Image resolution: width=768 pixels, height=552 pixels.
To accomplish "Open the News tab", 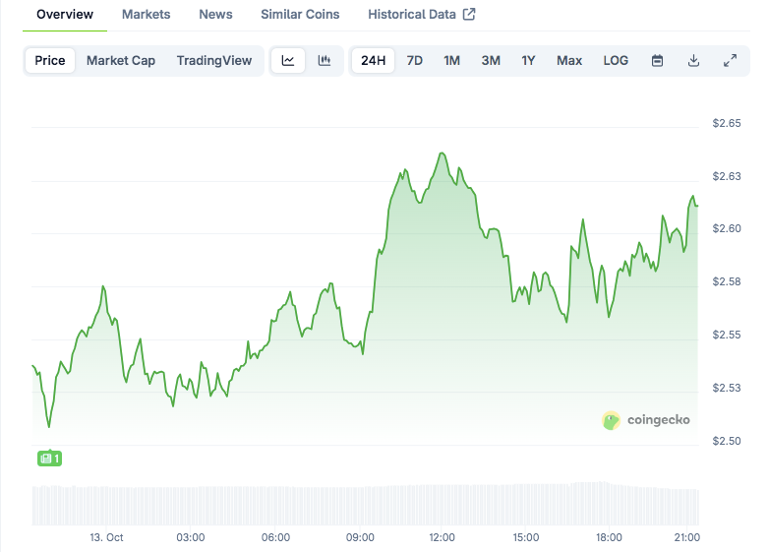I will (215, 15).
